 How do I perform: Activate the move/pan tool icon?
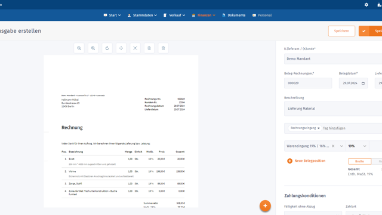(121, 48)
